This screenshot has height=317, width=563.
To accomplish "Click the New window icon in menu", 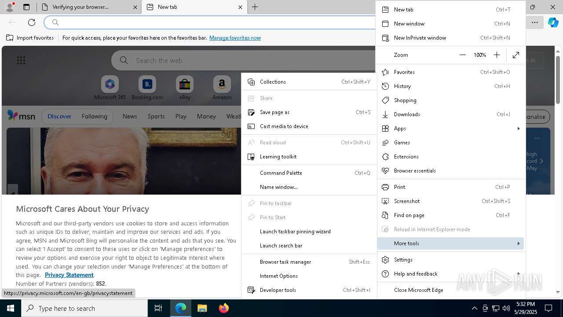I will (385, 24).
